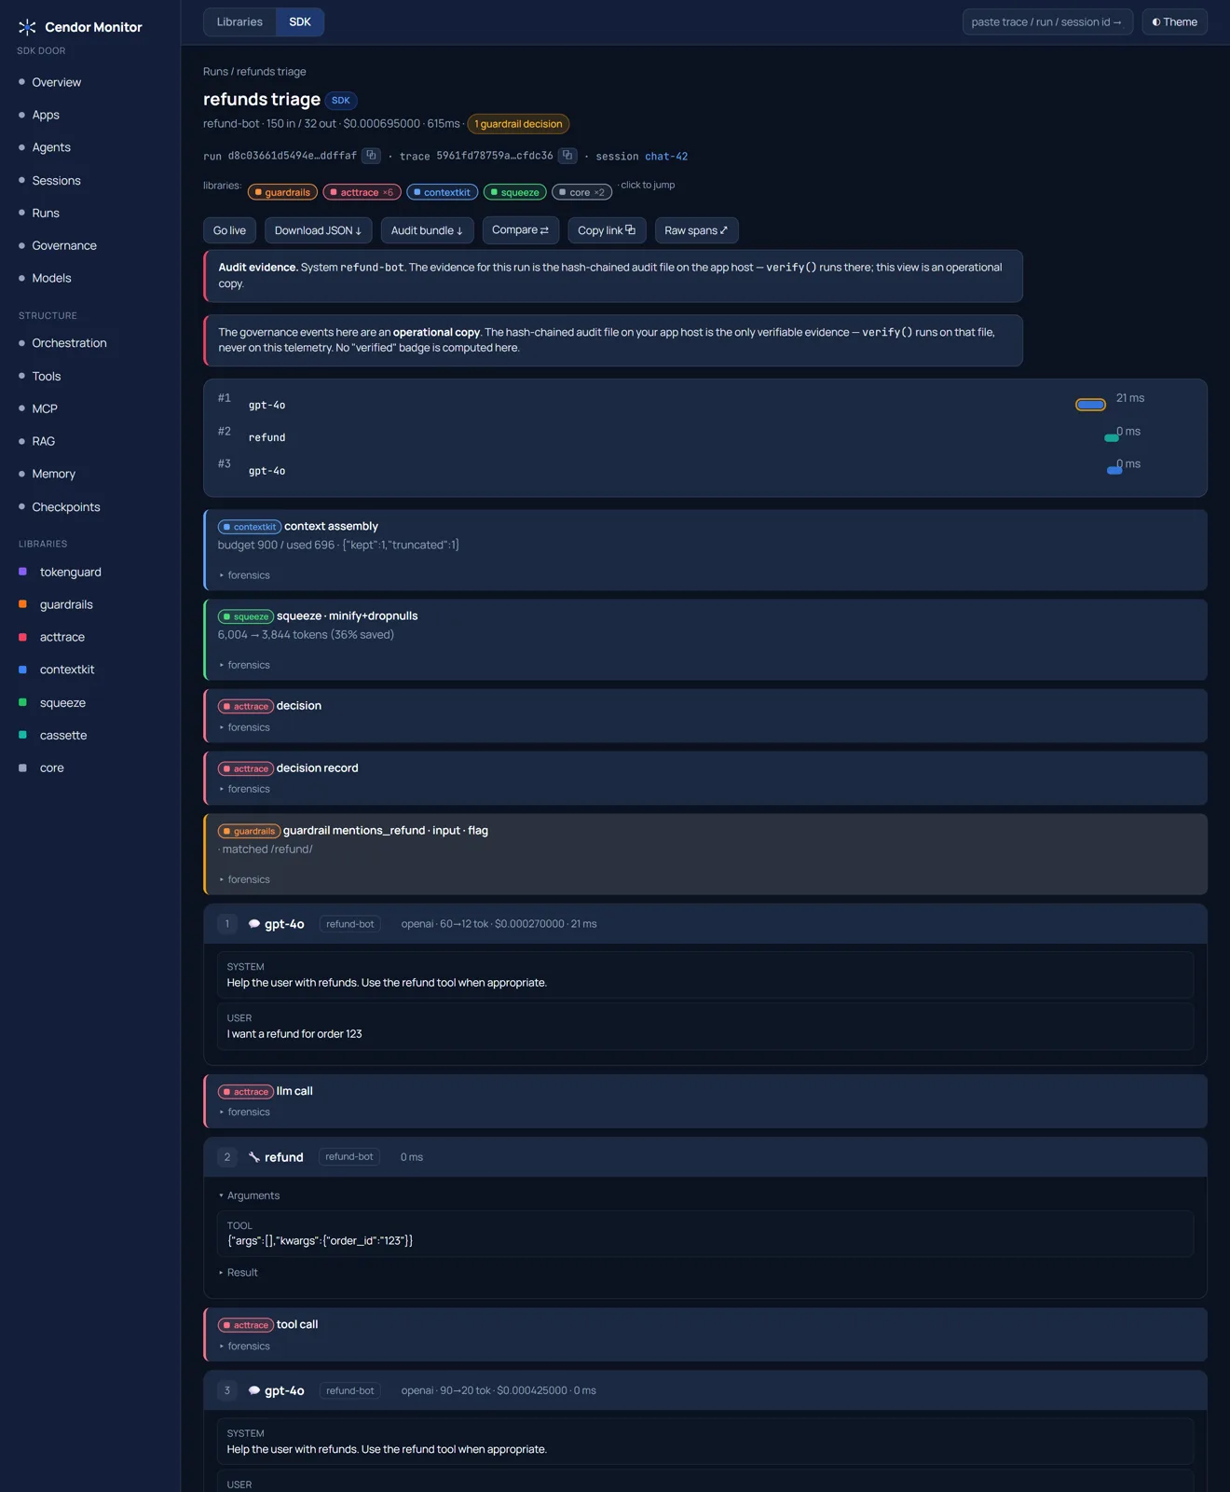Open Orchestration in the sidebar
Viewport: 1230px width, 1492px height.
69,343
